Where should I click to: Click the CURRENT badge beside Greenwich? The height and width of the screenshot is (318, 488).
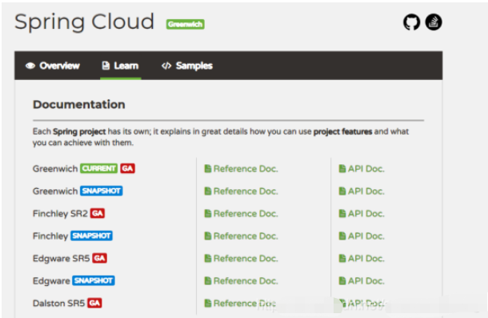point(99,168)
